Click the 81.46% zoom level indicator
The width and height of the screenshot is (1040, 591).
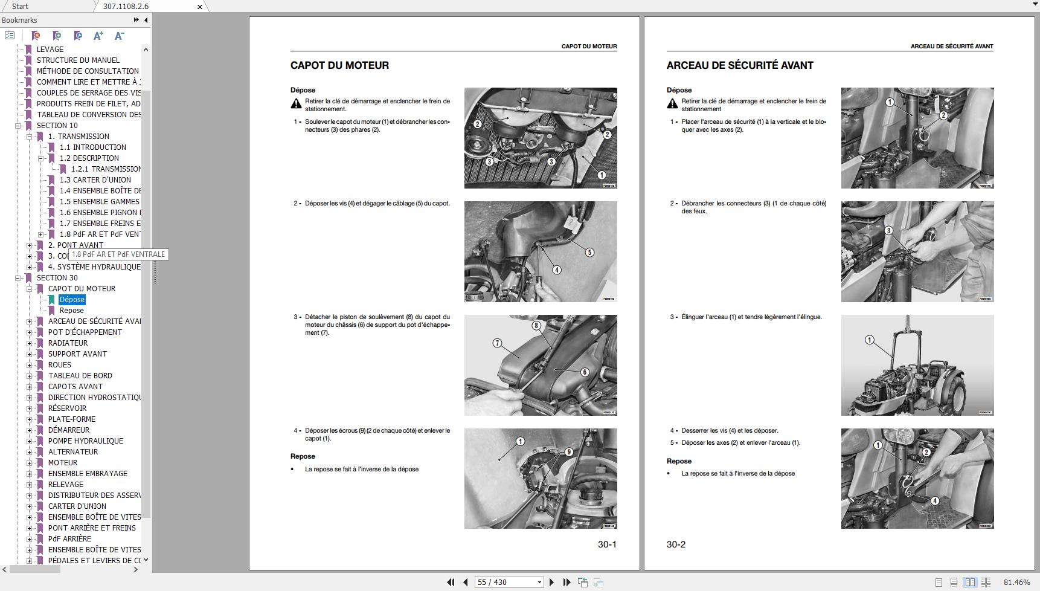point(1016,583)
